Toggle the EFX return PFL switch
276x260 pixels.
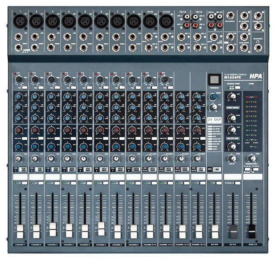tap(219, 183)
